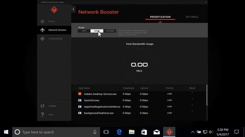
Task: Select AppHostRegistrationVerifier.exe in the list
Action: pyautogui.click(x=102, y=107)
